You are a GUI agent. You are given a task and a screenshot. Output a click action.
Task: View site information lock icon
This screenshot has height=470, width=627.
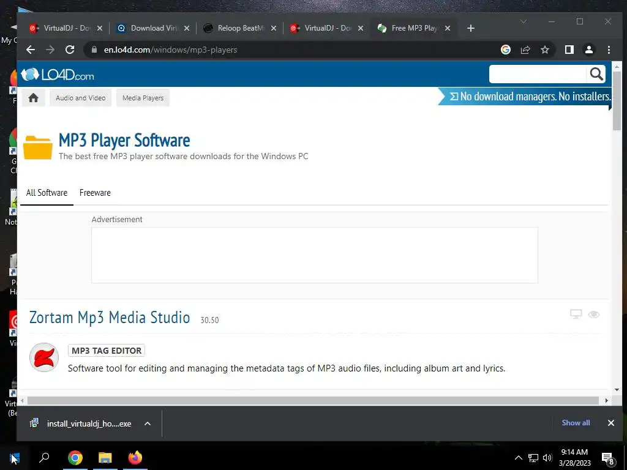click(x=94, y=50)
